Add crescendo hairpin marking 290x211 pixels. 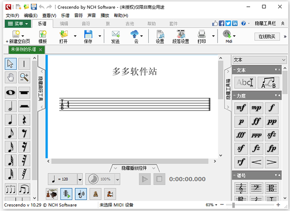point(256,162)
